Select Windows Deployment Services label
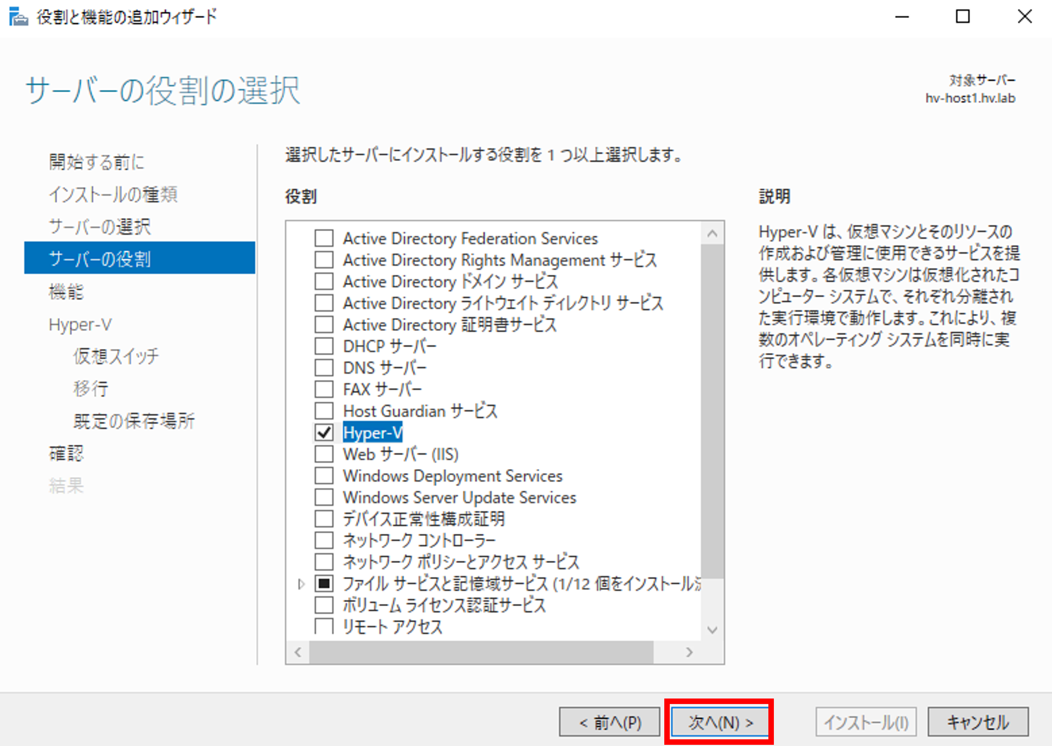 click(453, 476)
